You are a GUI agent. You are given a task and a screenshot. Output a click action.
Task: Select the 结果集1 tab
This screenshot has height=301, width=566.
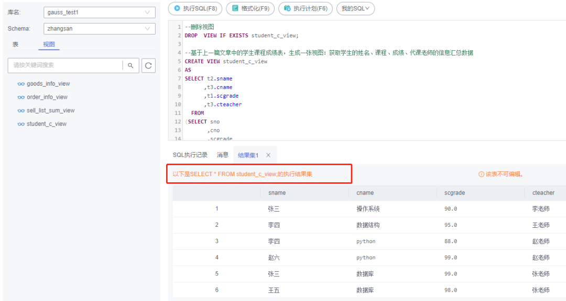pyautogui.click(x=248, y=155)
